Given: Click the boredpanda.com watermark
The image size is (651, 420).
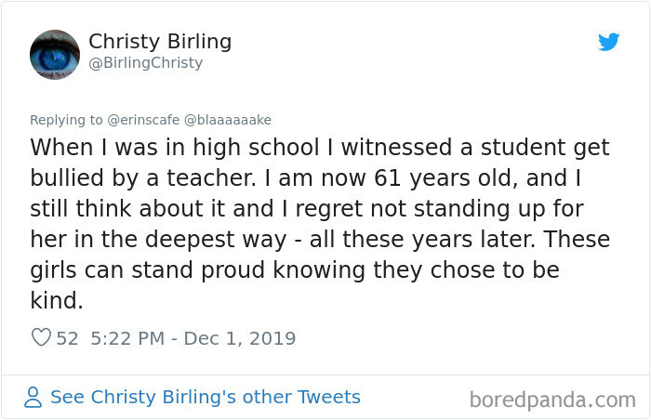Looking at the screenshot, I should 552,400.
